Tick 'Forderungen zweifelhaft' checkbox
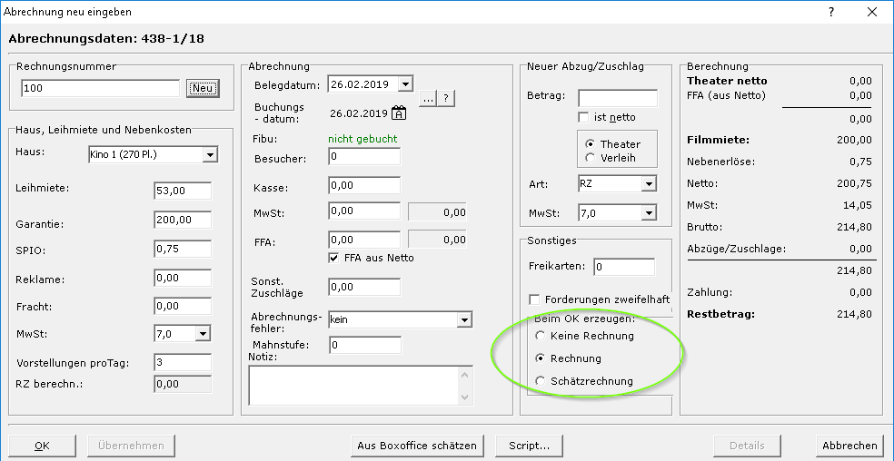This screenshot has height=461, width=894. tap(535, 299)
